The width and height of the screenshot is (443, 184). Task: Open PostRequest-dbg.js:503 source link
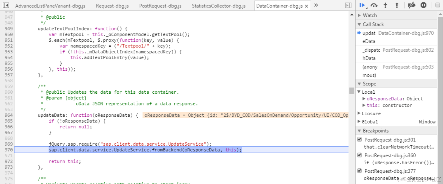click(x=408, y=67)
